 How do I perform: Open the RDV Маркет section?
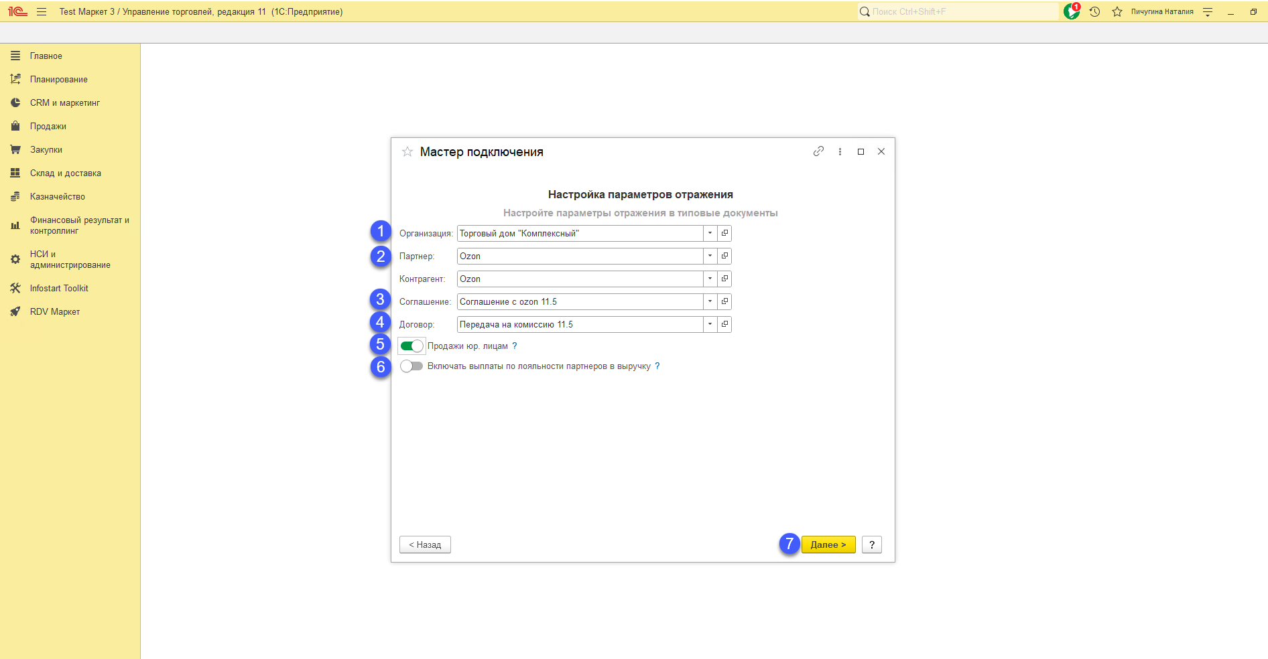click(x=55, y=311)
